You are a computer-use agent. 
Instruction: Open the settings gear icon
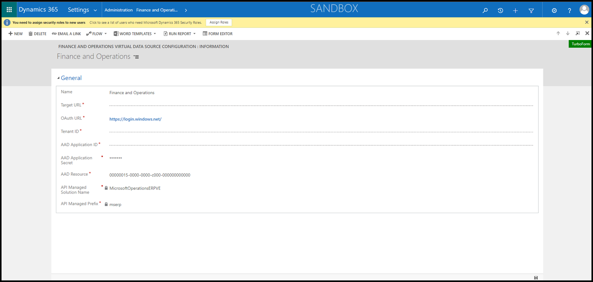tap(554, 10)
